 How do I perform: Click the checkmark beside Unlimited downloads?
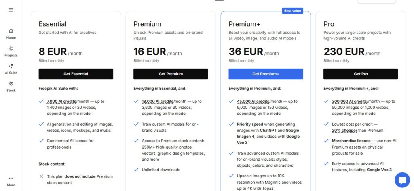[136, 170]
